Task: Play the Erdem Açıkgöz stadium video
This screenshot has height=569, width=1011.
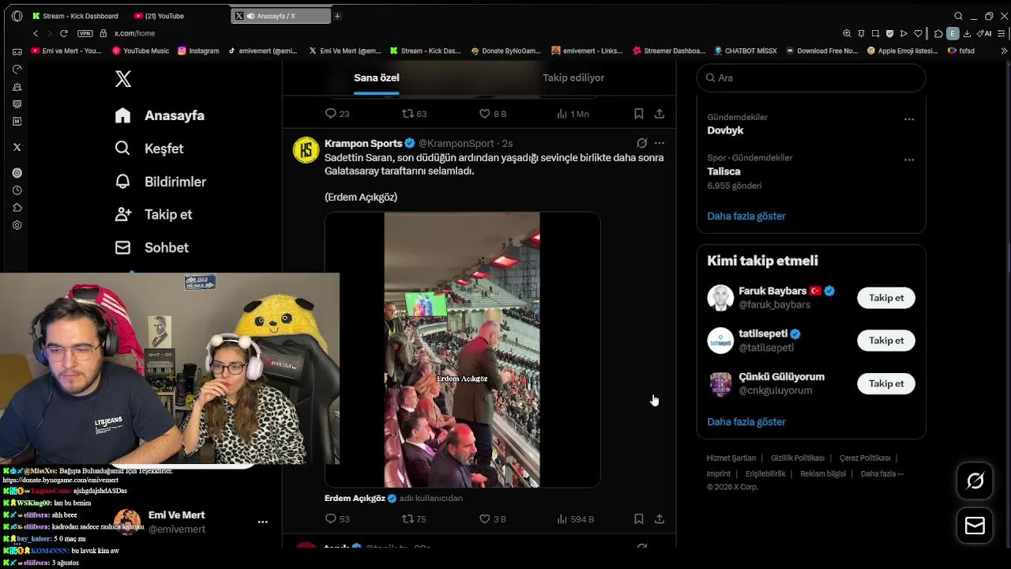Action: pos(462,349)
